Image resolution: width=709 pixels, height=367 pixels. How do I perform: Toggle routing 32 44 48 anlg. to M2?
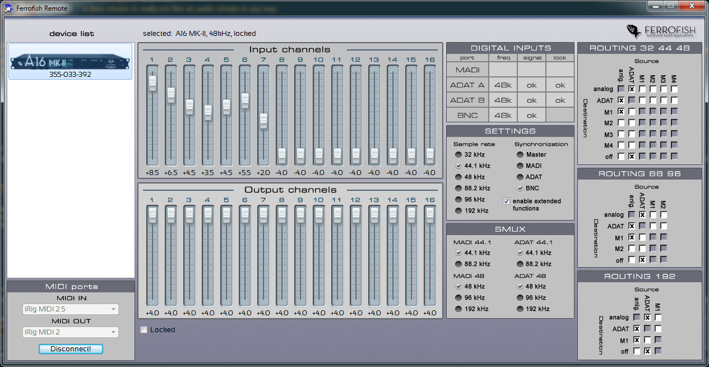pos(621,122)
